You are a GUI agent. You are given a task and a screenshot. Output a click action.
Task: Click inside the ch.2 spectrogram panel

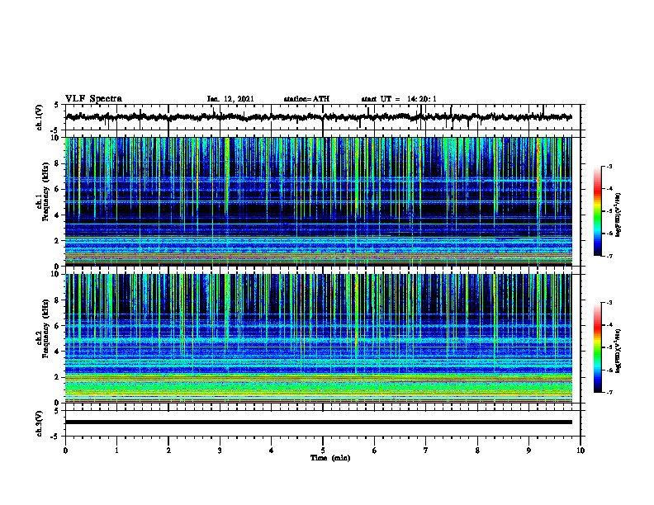[x=319, y=338]
